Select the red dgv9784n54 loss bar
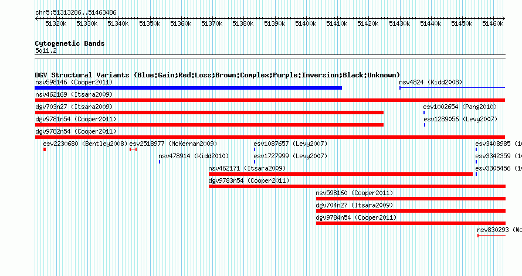The height and width of the screenshot is (276, 522). point(411,223)
